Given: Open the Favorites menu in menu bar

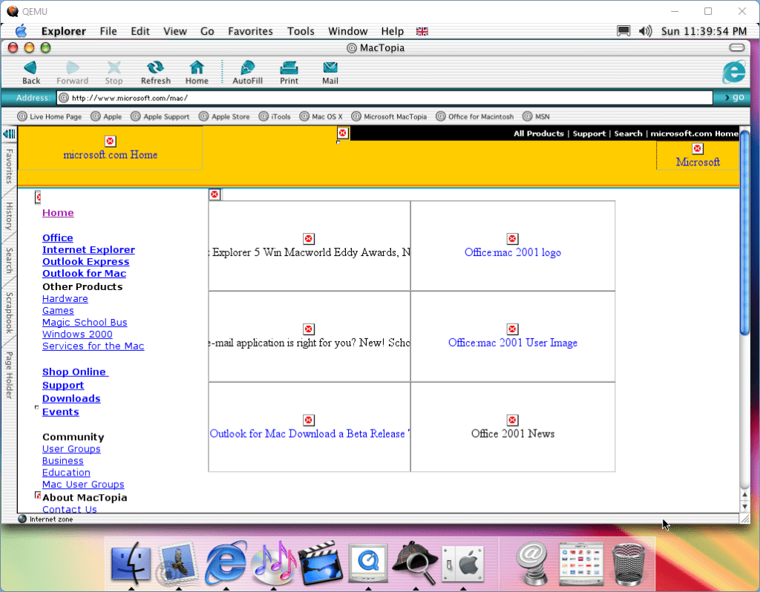Looking at the screenshot, I should pos(250,31).
